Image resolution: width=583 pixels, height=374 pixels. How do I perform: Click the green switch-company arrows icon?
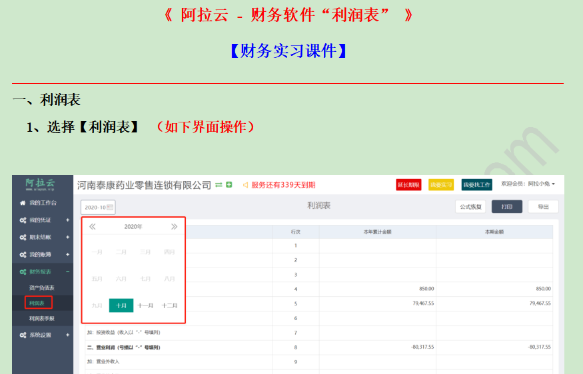219,185
